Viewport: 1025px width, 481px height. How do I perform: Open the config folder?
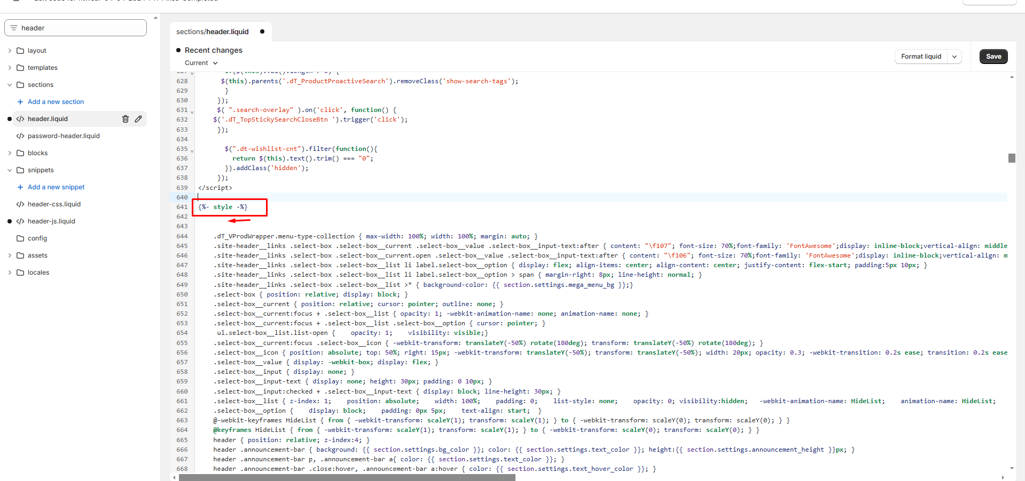[37, 238]
